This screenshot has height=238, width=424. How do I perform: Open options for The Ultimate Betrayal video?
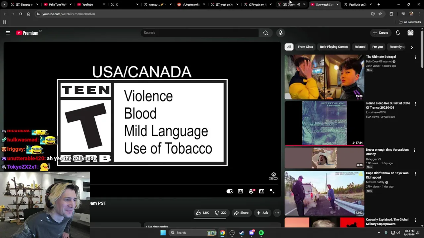point(415,58)
